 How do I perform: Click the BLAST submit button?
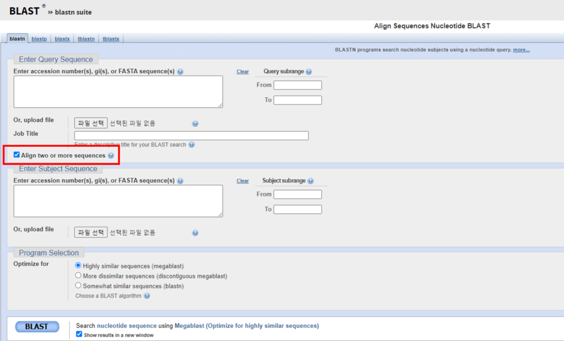coord(37,327)
